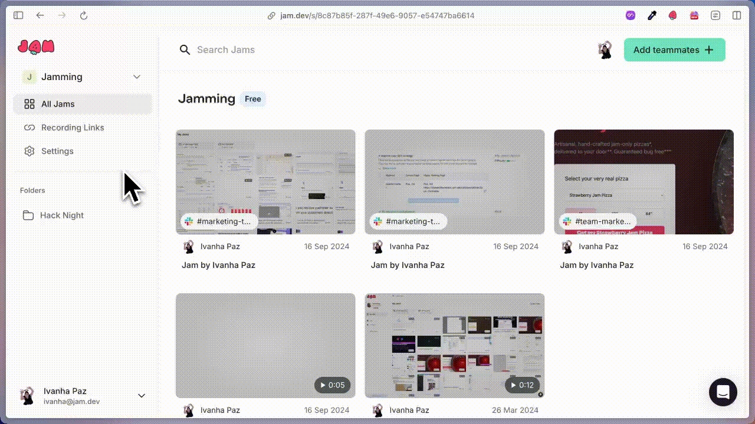
Task: Click the Free plan badge
Action: pos(252,99)
